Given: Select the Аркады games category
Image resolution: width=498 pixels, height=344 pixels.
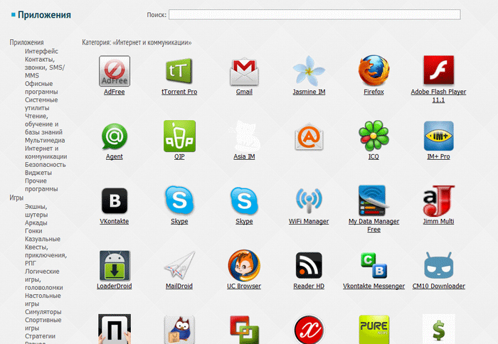Looking at the screenshot, I should click(36, 222).
